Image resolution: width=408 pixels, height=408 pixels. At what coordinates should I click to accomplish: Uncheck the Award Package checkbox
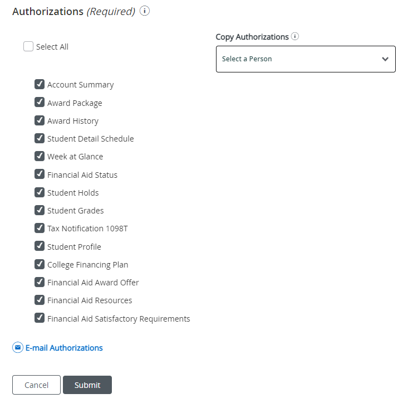(x=40, y=103)
